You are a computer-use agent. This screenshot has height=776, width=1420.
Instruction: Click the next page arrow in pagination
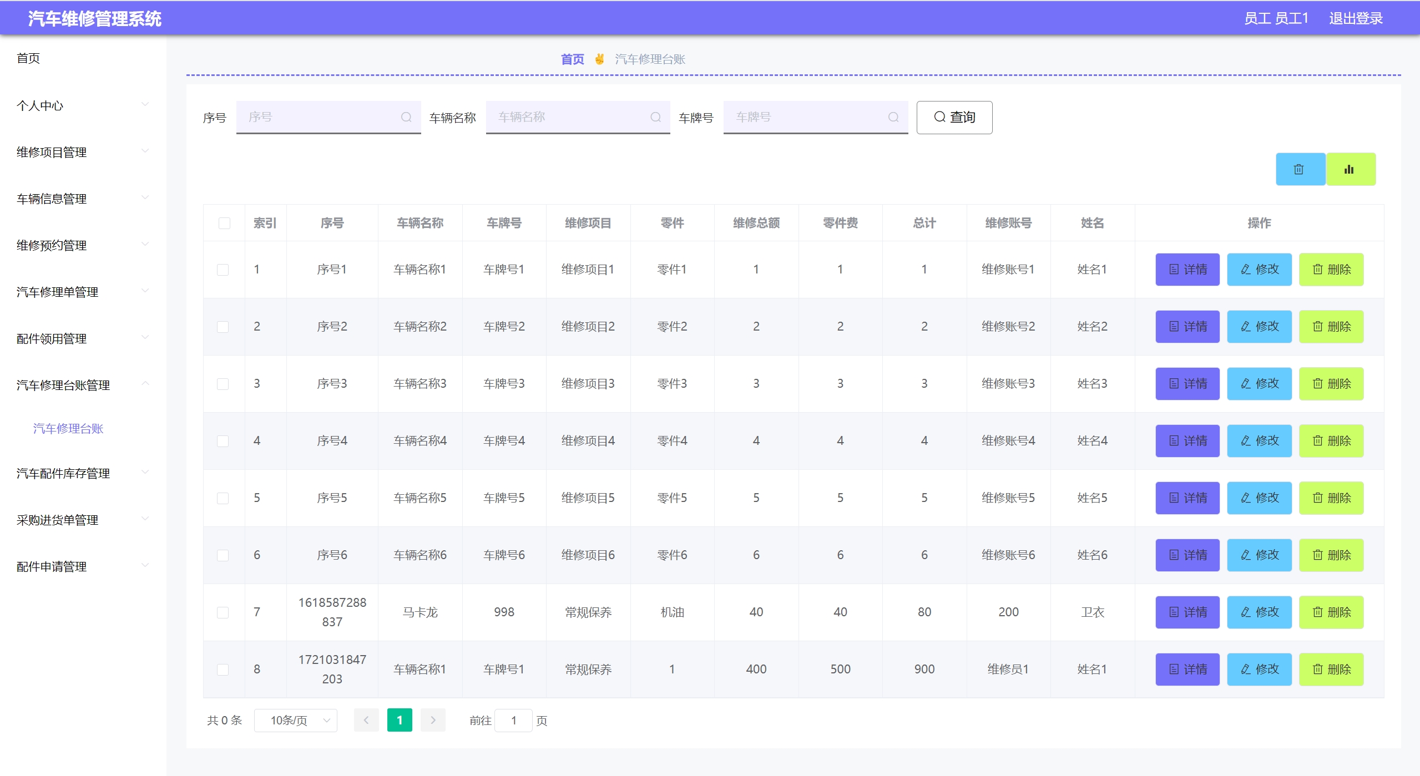coord(433,720)
